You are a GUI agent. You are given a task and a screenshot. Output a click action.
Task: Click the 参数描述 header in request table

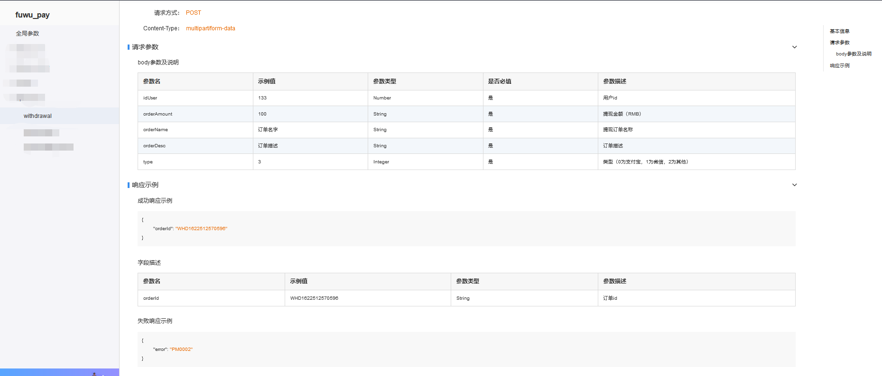(696, 81)
